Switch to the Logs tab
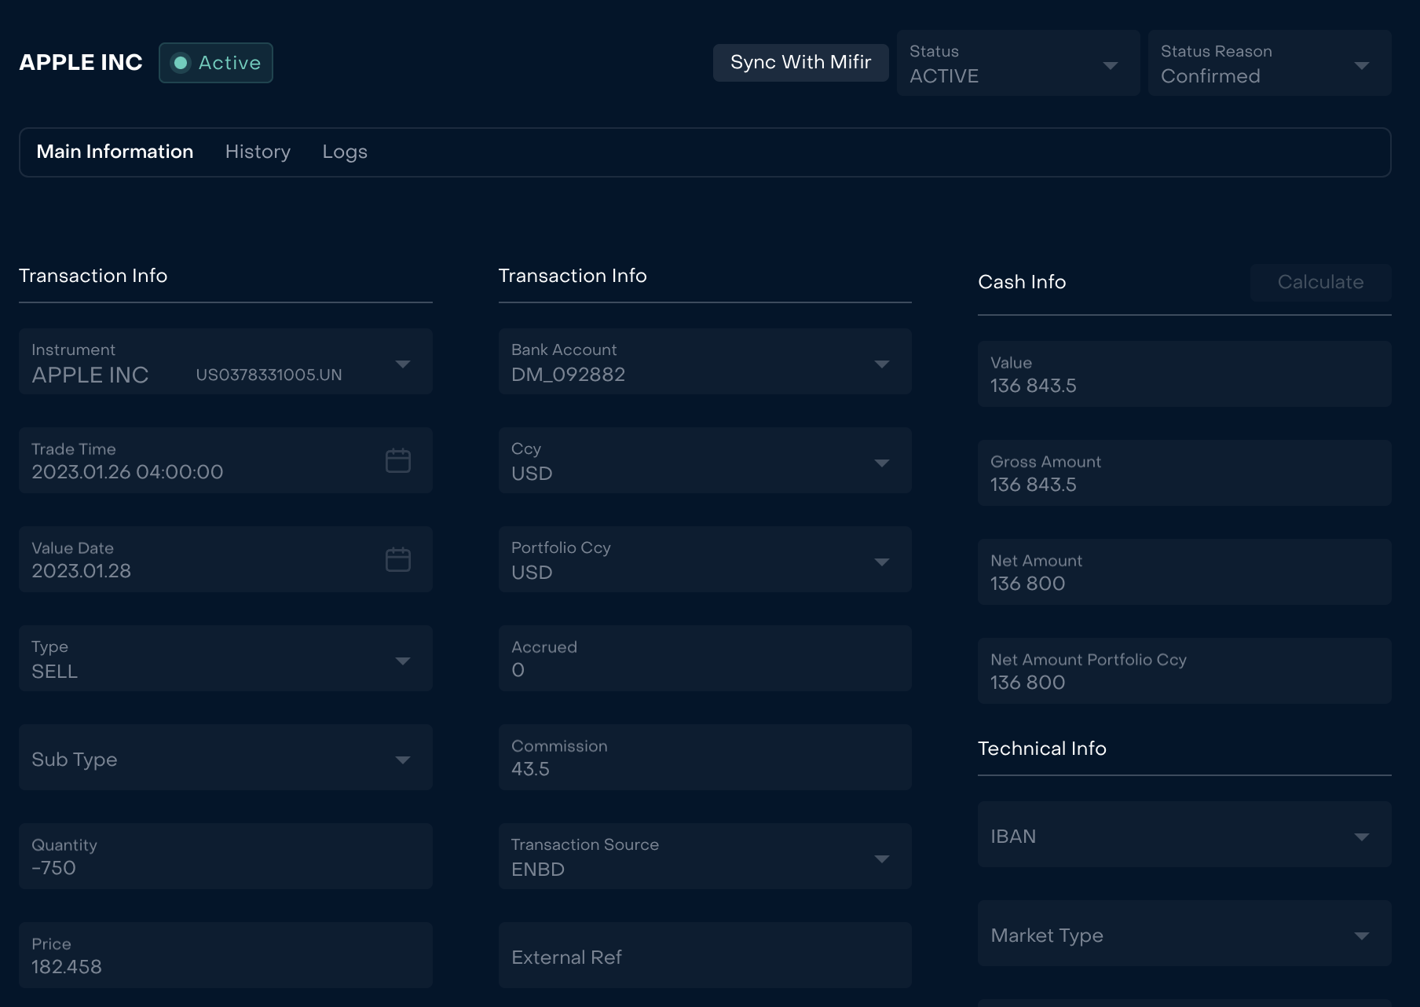 [345, 152]
